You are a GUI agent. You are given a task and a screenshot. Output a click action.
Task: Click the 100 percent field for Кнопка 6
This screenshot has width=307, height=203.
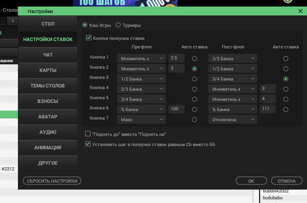click(x=176, y=109)
